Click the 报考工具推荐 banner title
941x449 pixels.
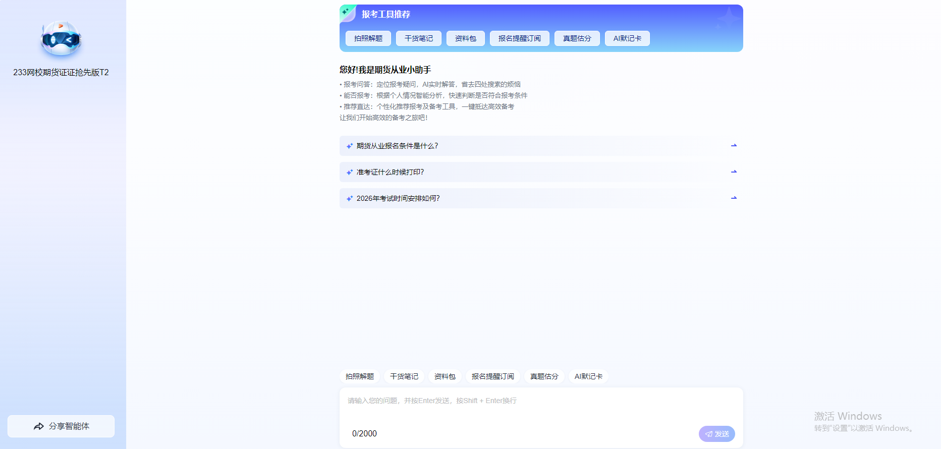point(386,14)
